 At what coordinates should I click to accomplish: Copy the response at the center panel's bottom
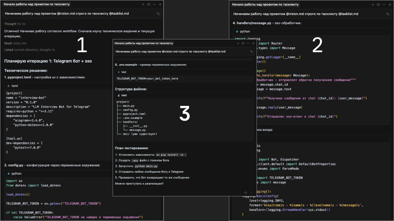(x=246, y=193)
